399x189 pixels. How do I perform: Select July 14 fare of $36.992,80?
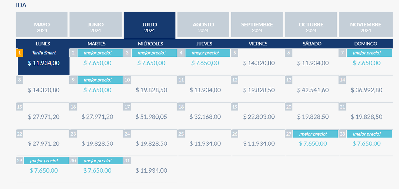[x=367, y=90]
